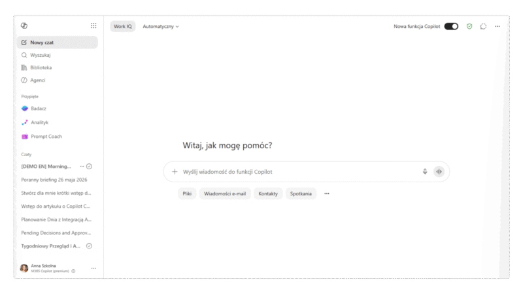
Task: Open Wyszukaj search
Action: [58, 55]
